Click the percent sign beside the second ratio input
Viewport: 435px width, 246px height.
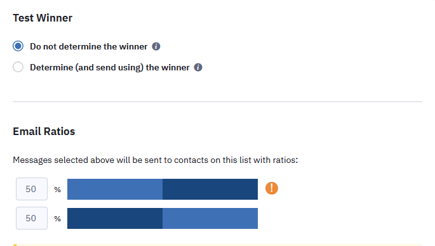click(57, 219)
